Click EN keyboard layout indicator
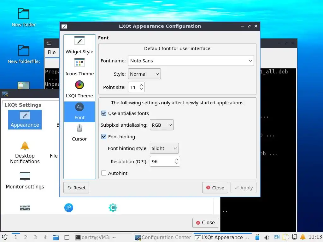 coord(277,237)
